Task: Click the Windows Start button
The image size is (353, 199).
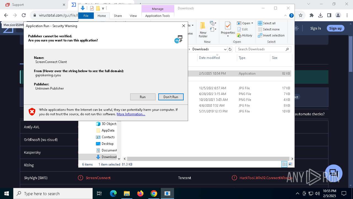Action: pyautogui.click(x=7, y=193)
